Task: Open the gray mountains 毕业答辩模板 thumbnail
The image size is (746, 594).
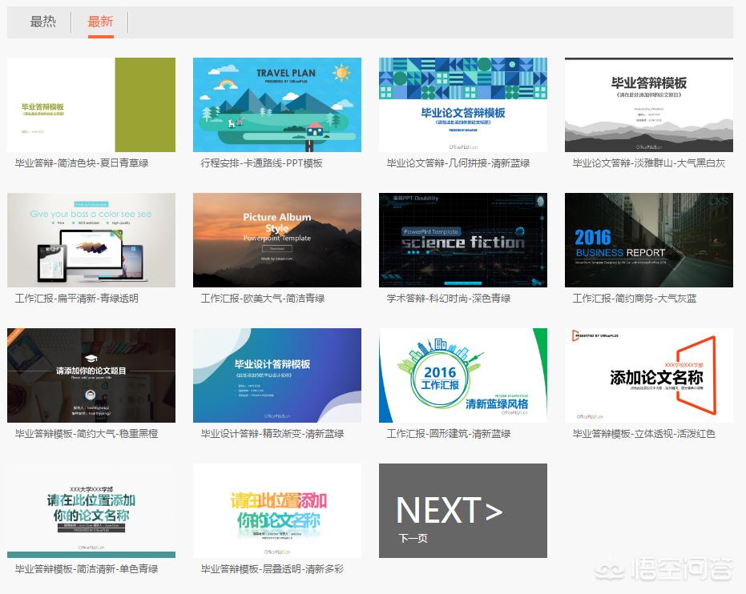Action: 649,105
